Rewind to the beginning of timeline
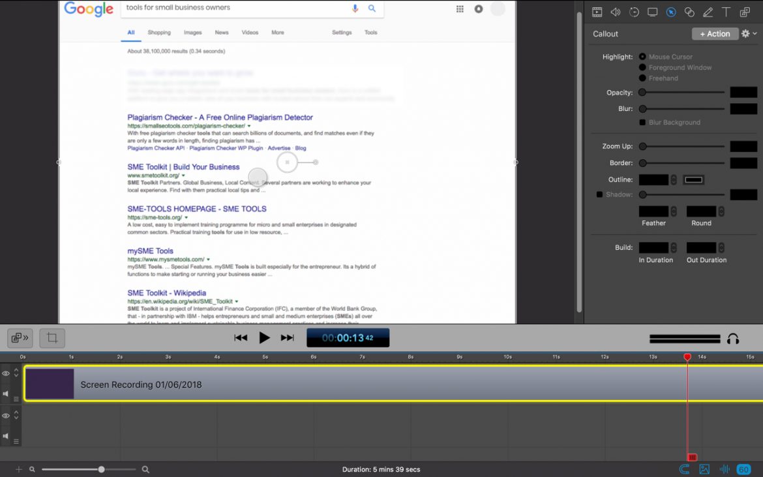Image resolution: width=763 pixels, height=477 pixels. 241,338
